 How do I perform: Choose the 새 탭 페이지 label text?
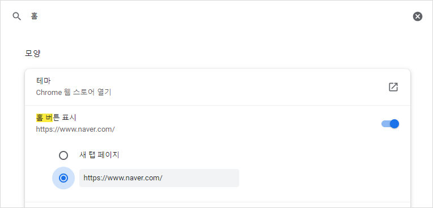pos(99,155)
